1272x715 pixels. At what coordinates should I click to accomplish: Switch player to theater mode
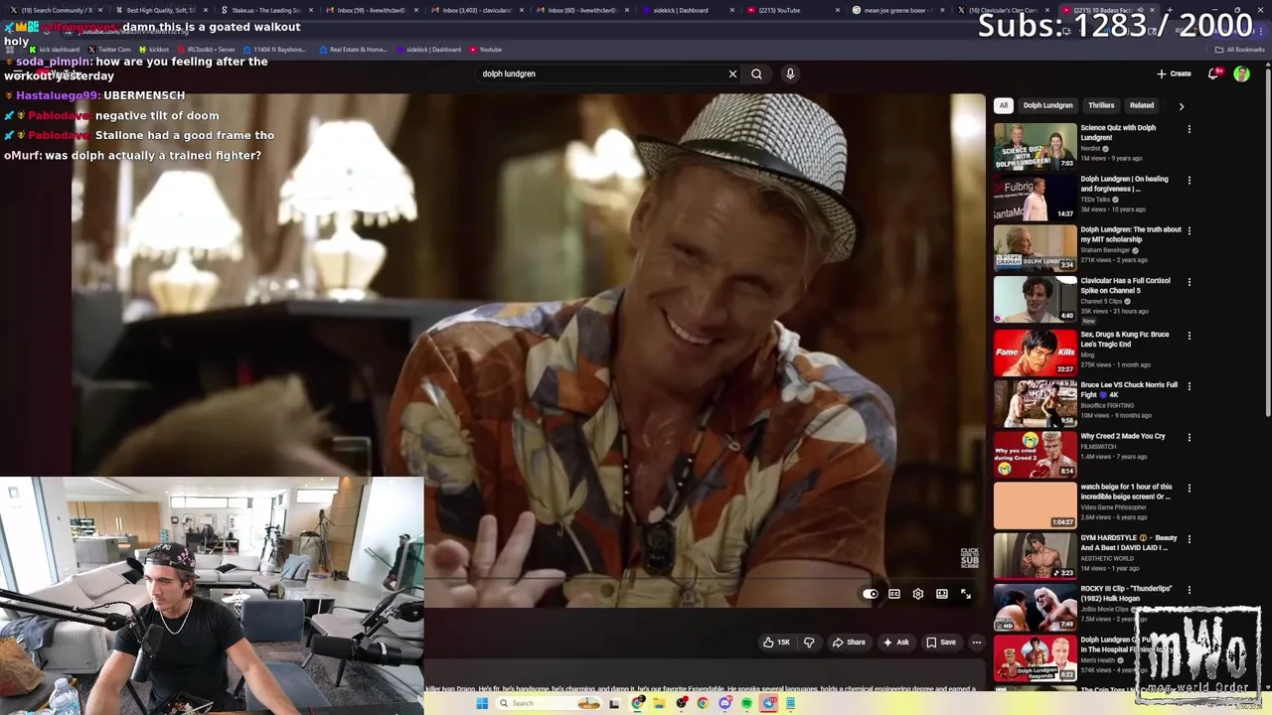pyautogui.click(x=942, y=594)
